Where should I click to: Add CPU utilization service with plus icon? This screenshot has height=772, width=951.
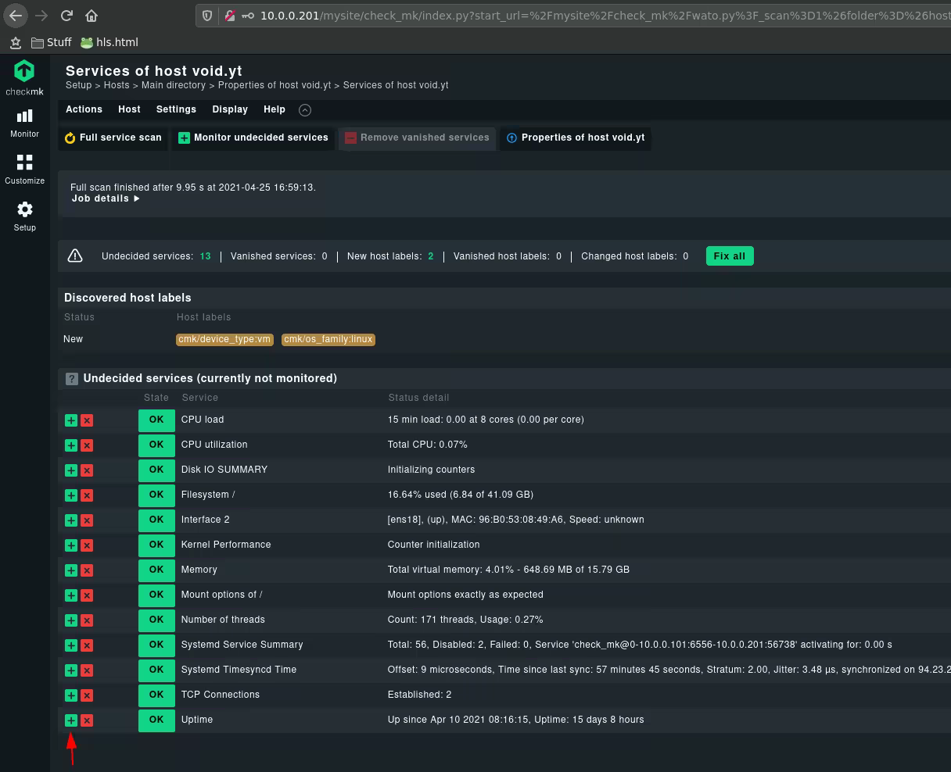tap(71, 445)
